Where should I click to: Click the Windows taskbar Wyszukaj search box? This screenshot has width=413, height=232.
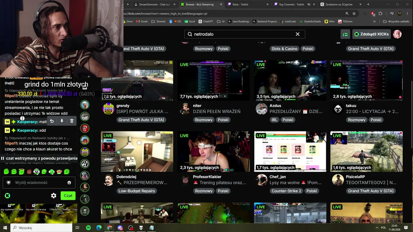[x=41, y=228]
